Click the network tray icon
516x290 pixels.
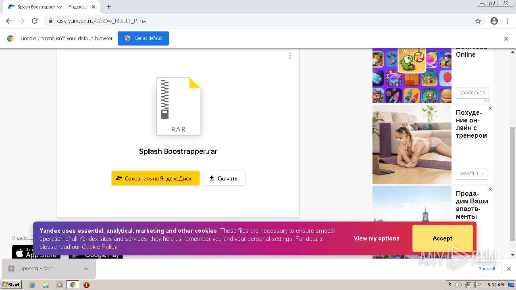(x=468, y=285)
